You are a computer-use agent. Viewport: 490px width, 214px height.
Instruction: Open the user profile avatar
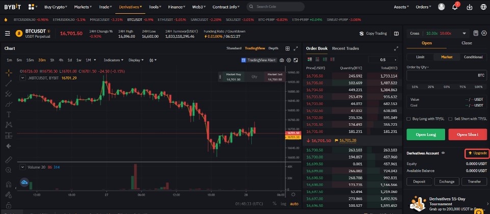coord(441,7)
